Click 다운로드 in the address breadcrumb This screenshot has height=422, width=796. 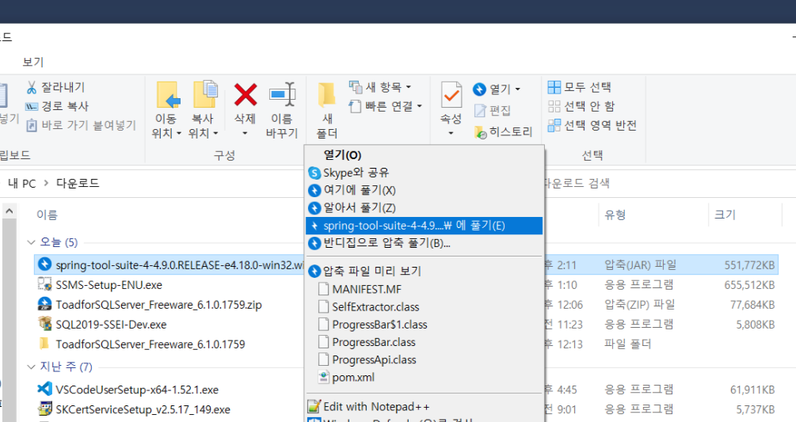click(x=78, y=183)
